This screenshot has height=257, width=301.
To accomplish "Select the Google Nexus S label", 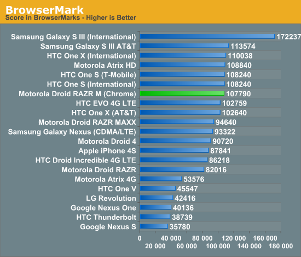I will (108, 227).
